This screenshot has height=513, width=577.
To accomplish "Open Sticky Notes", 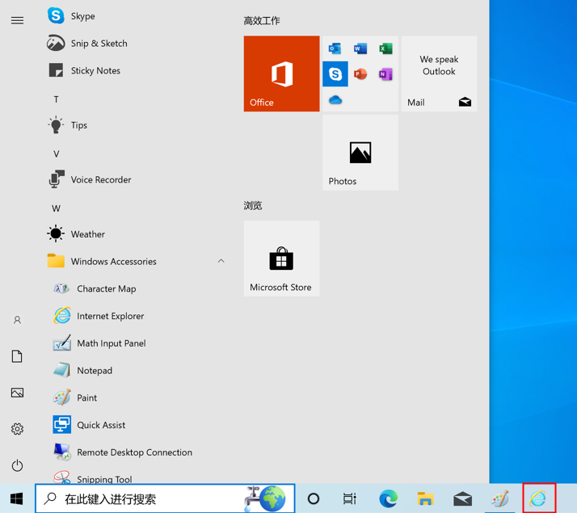I will [95, 71].
